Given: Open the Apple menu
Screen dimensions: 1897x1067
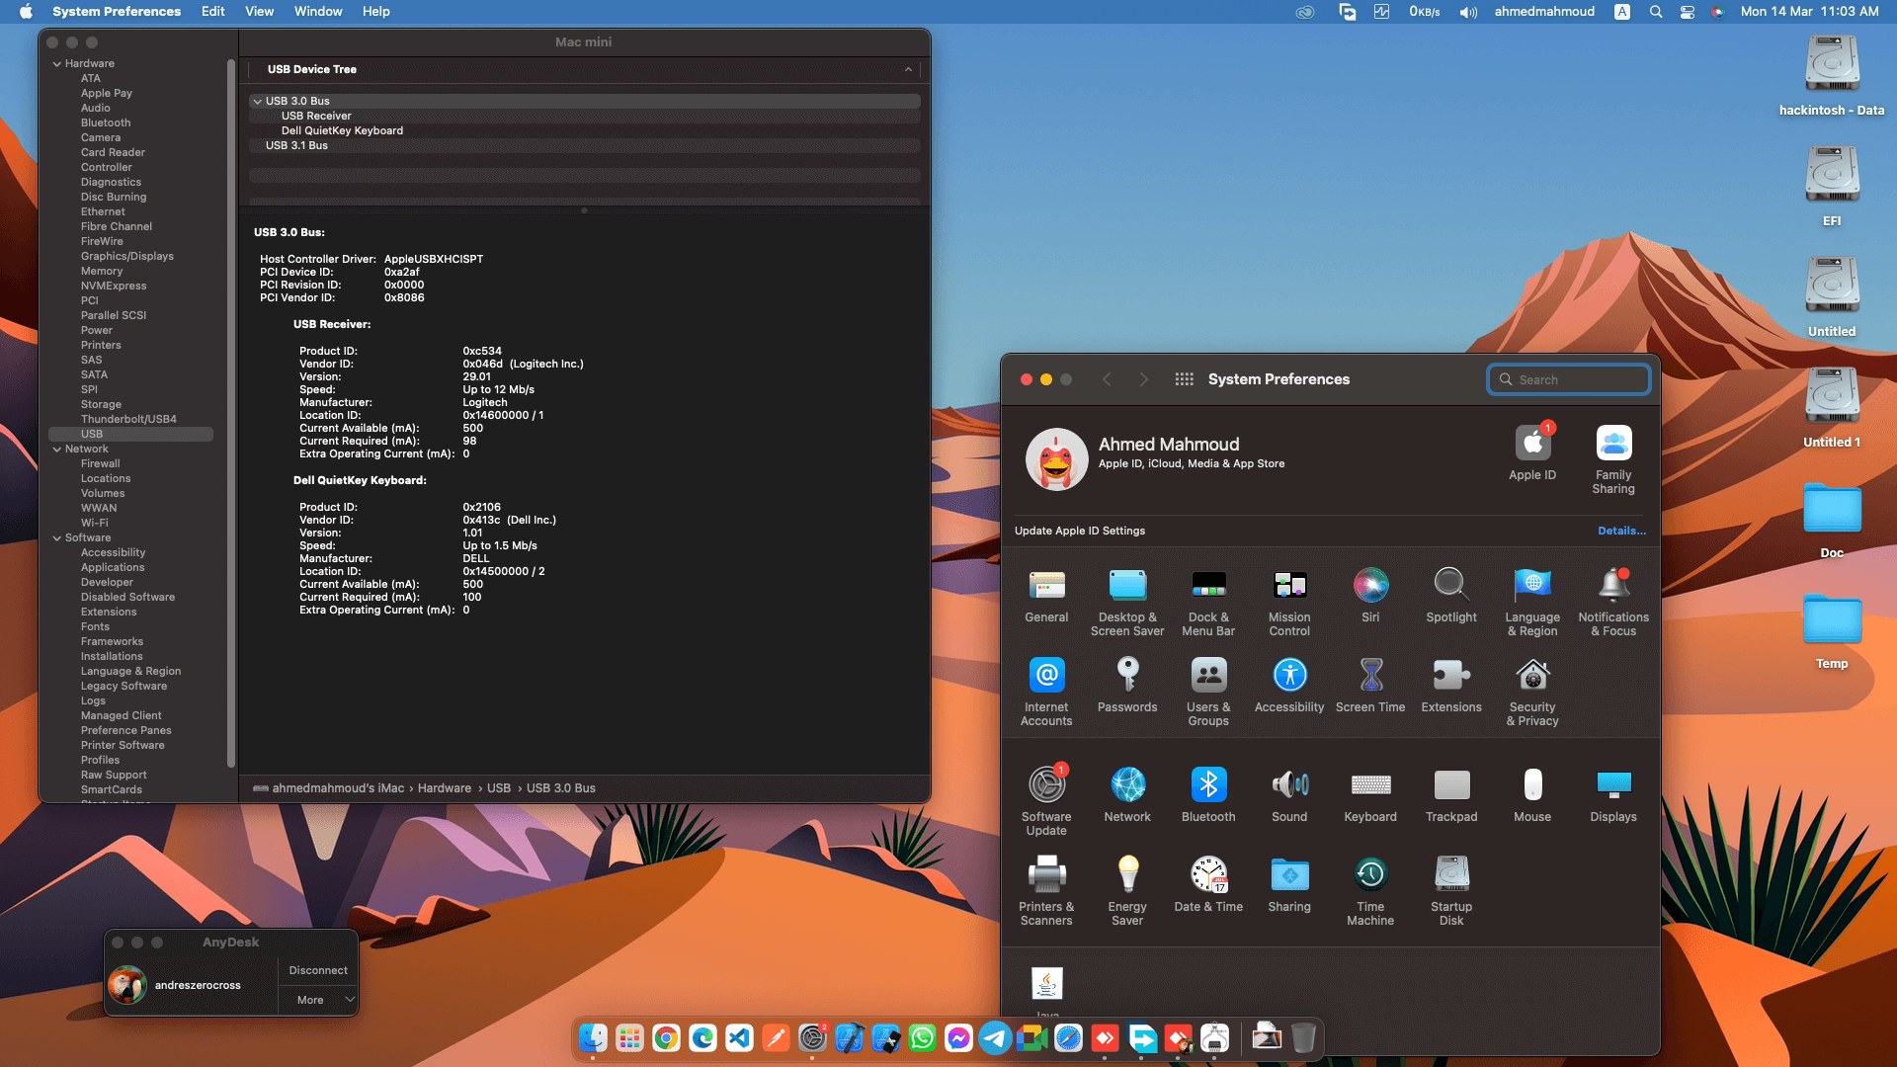Looking at the screenshot, I should pos(27,12).
